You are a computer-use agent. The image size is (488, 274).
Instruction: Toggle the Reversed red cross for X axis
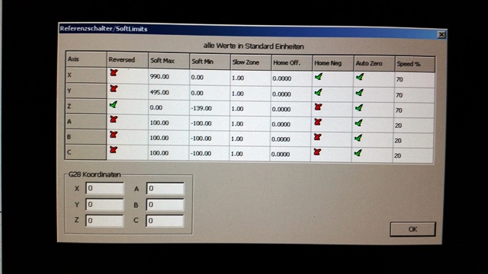114,73
